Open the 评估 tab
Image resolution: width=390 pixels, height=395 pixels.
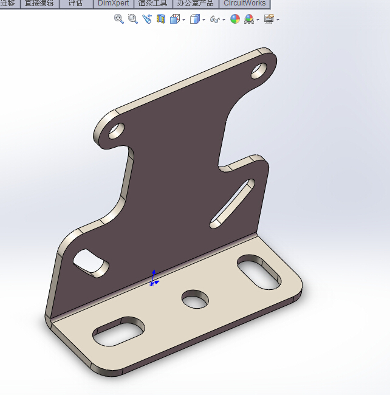[x=76, y=4]
